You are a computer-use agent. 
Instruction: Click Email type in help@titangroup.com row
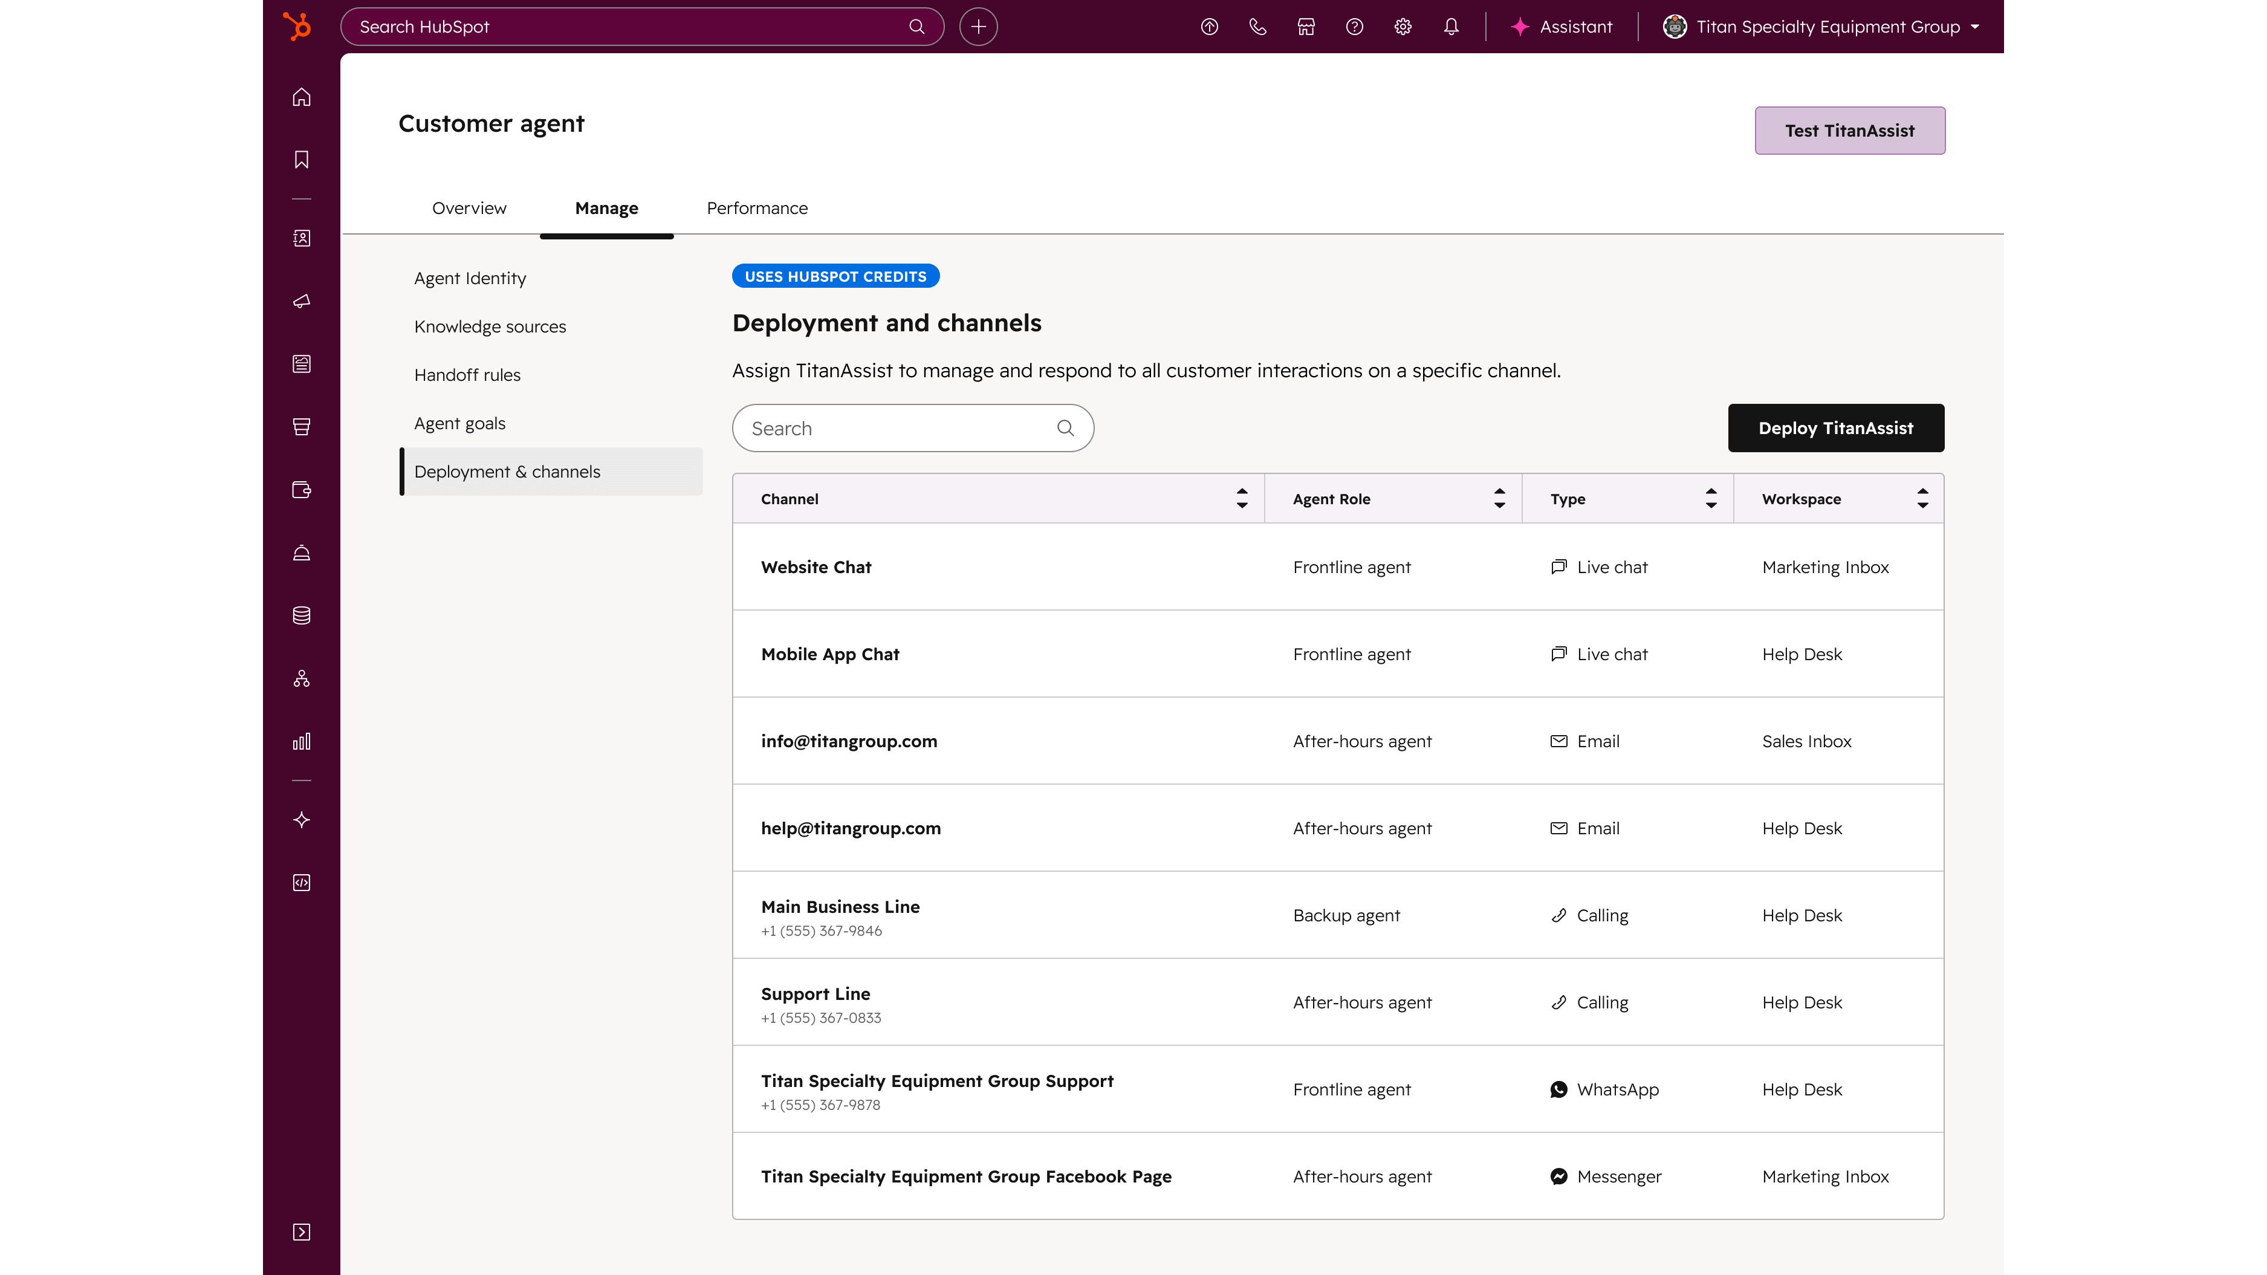point(1584,829)
